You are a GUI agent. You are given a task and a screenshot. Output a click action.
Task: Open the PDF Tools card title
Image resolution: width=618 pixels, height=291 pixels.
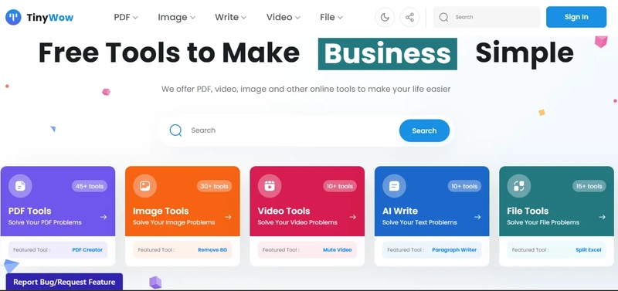coord(30,211)
